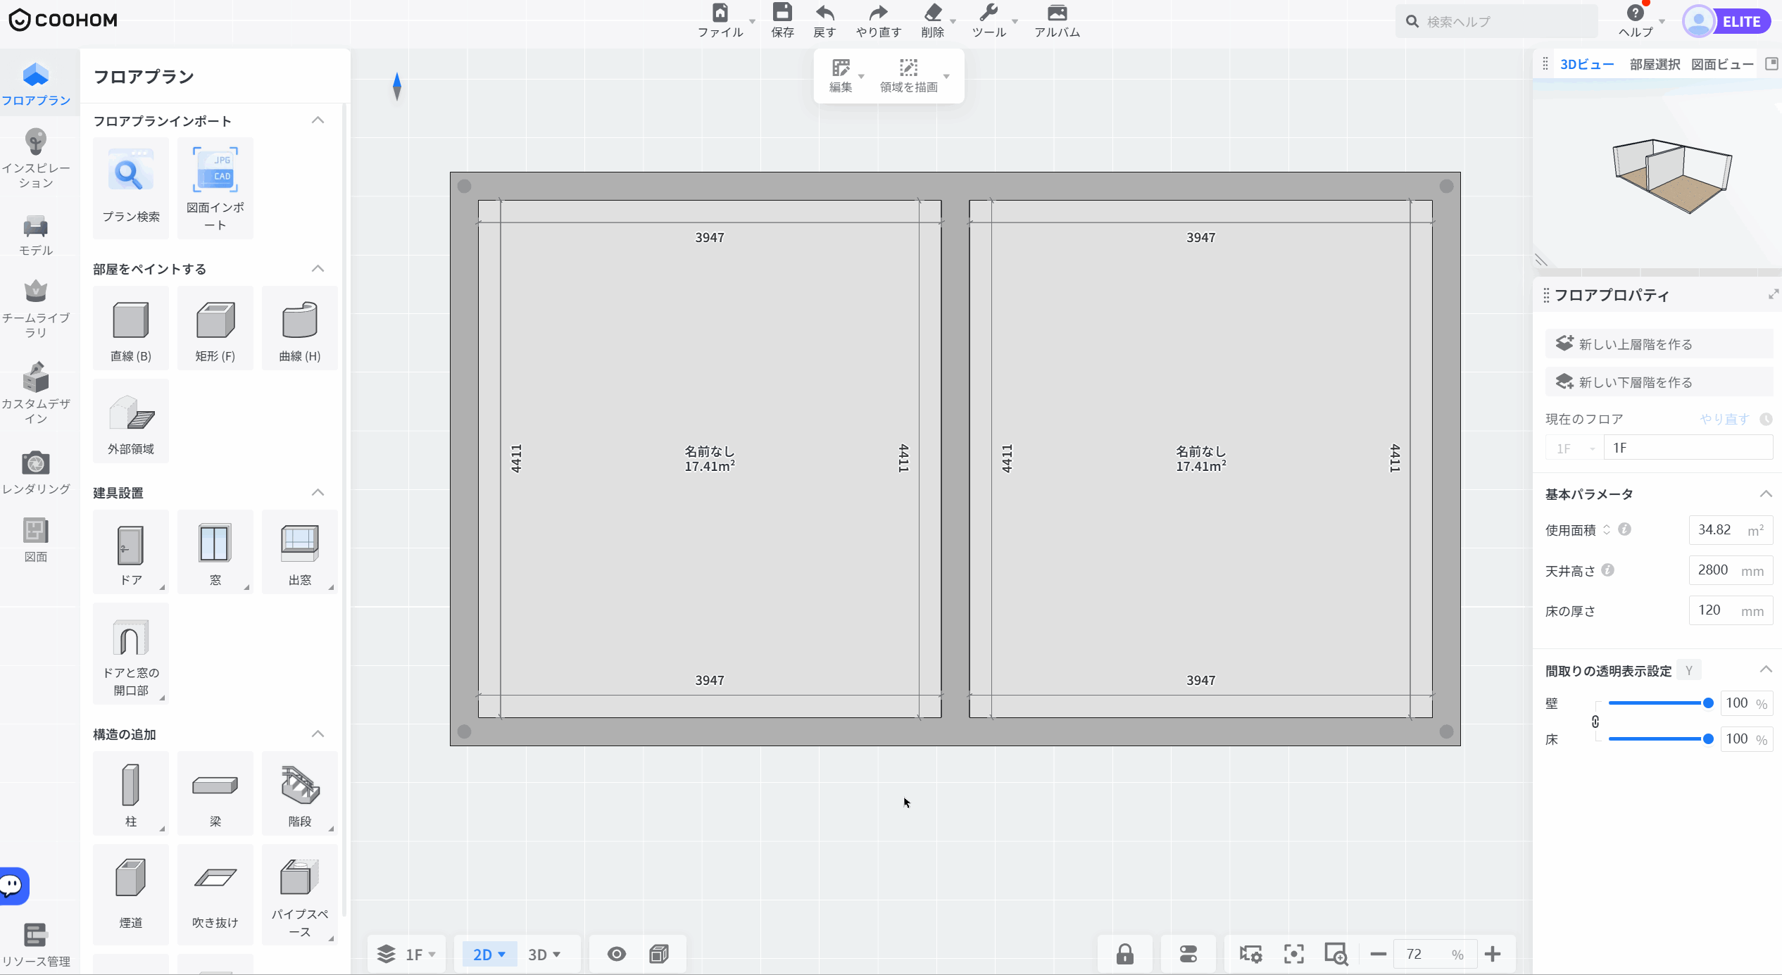Click the 天井高さ 2800 mm field
Screen dimensions: 1782x975
tap(1731, 570)
